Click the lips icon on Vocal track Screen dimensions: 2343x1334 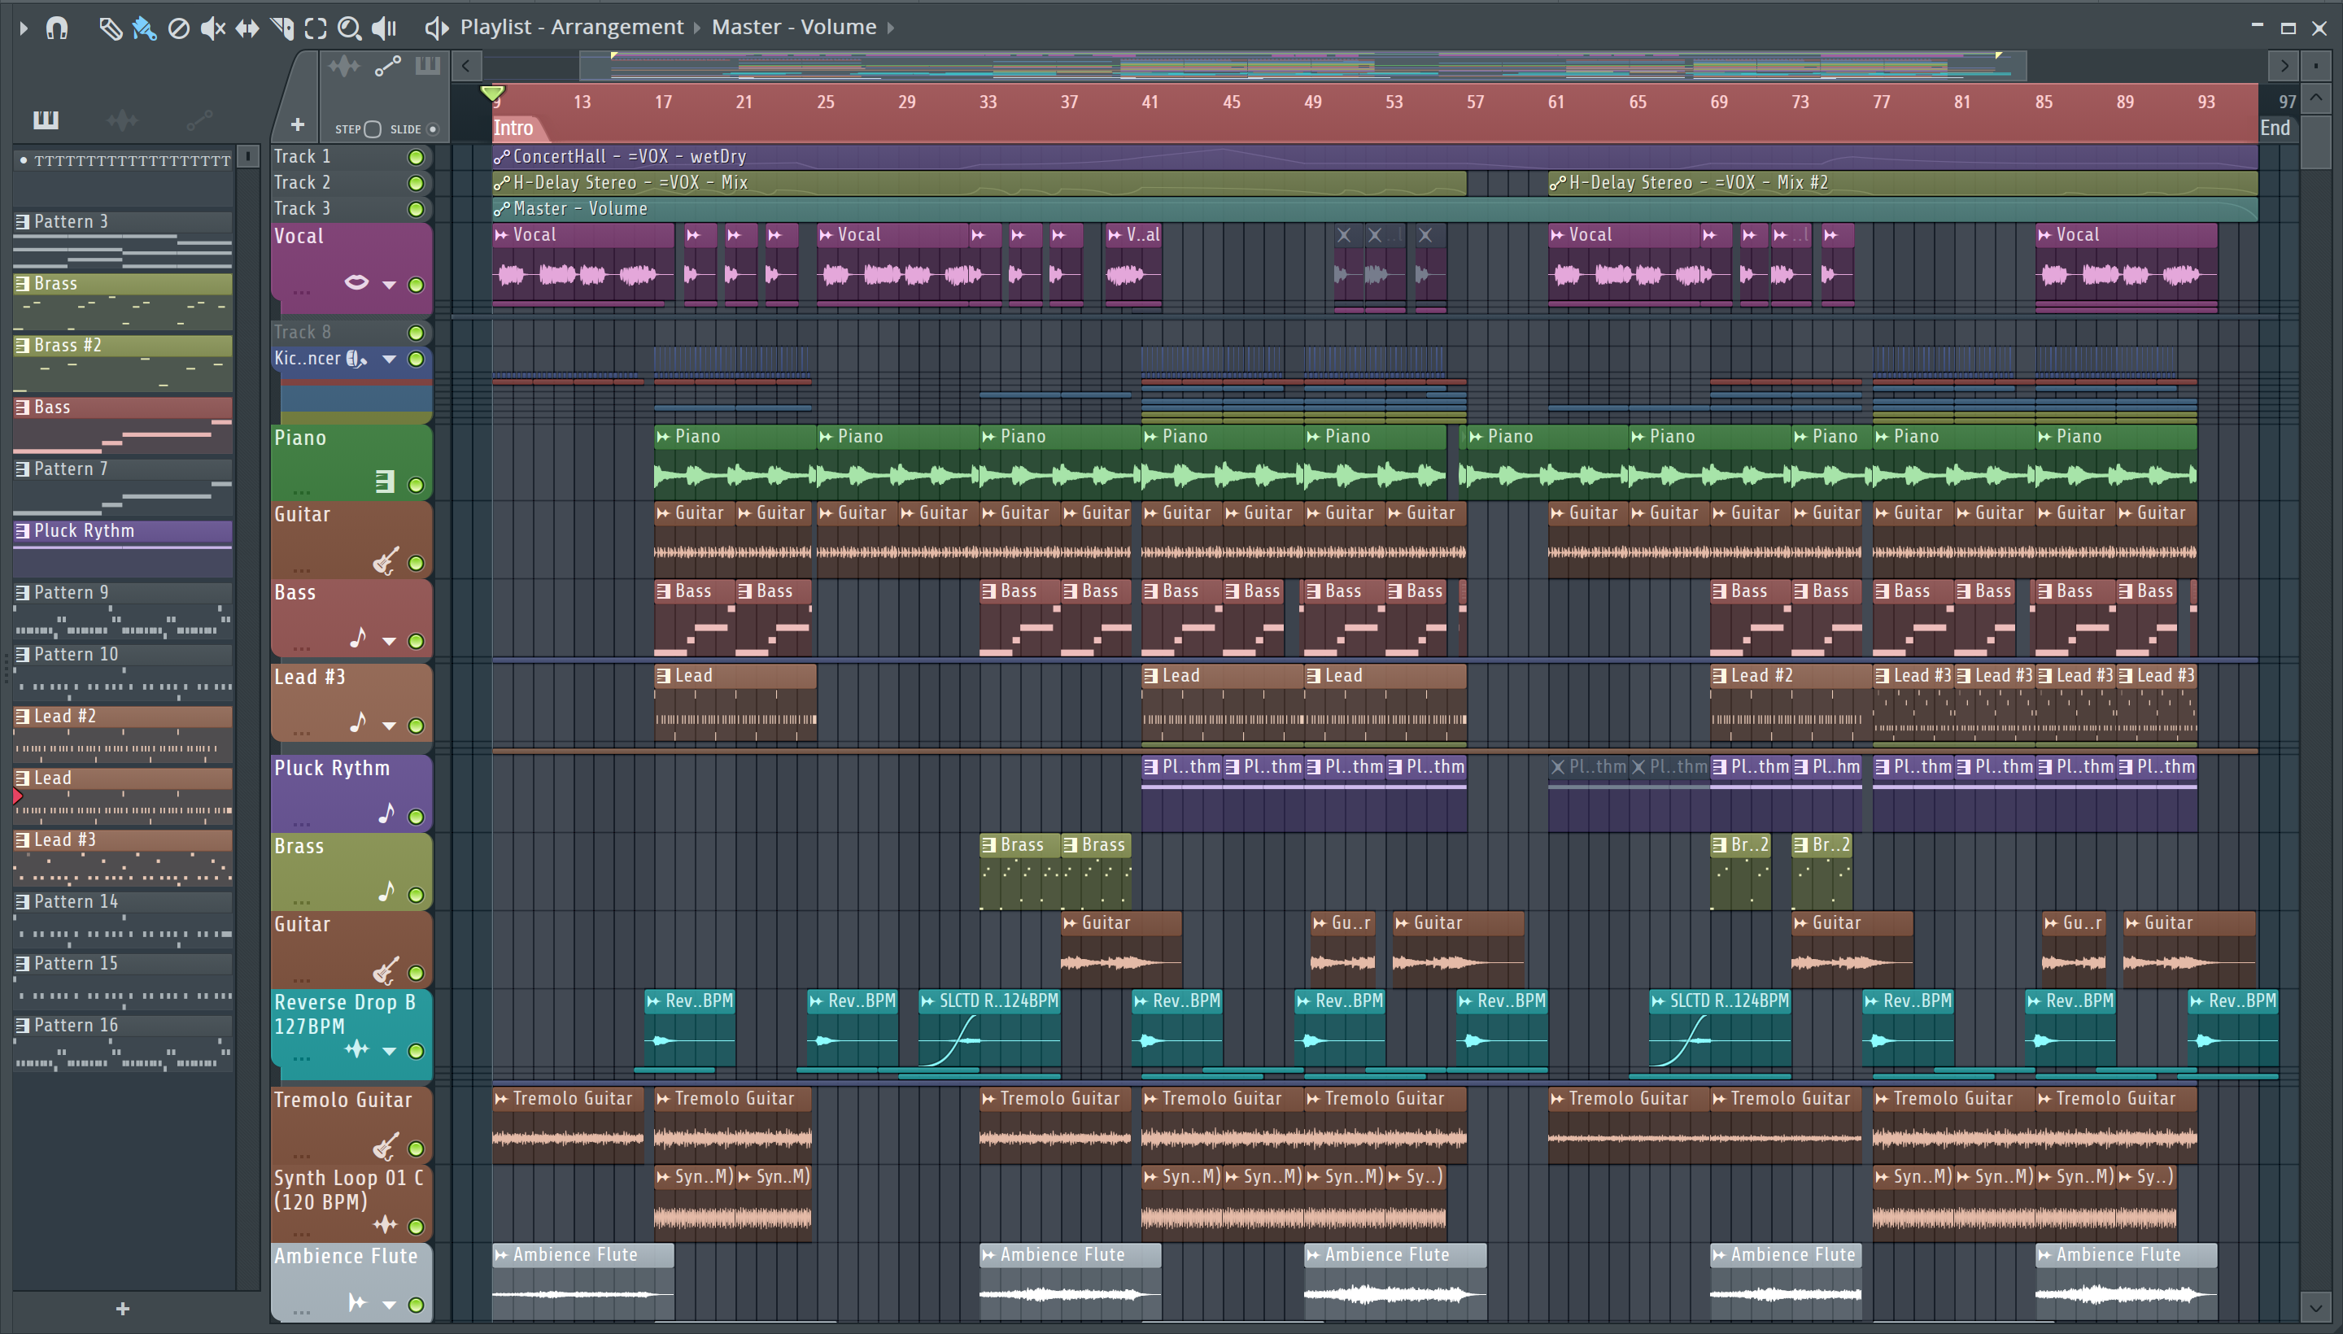(356, 282)
